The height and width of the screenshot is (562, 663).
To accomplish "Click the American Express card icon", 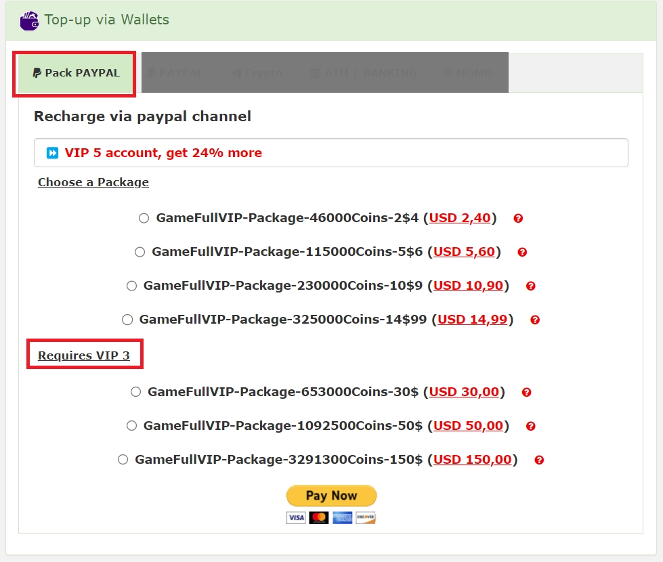I will tap(342, 517).
